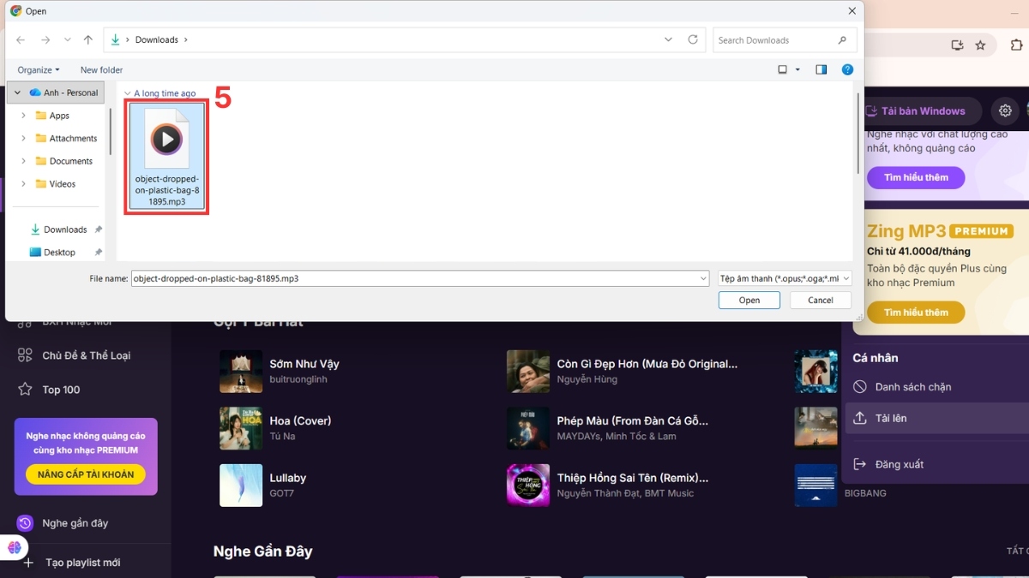Click the Tải lên upload icon

(x=860, y=418)
